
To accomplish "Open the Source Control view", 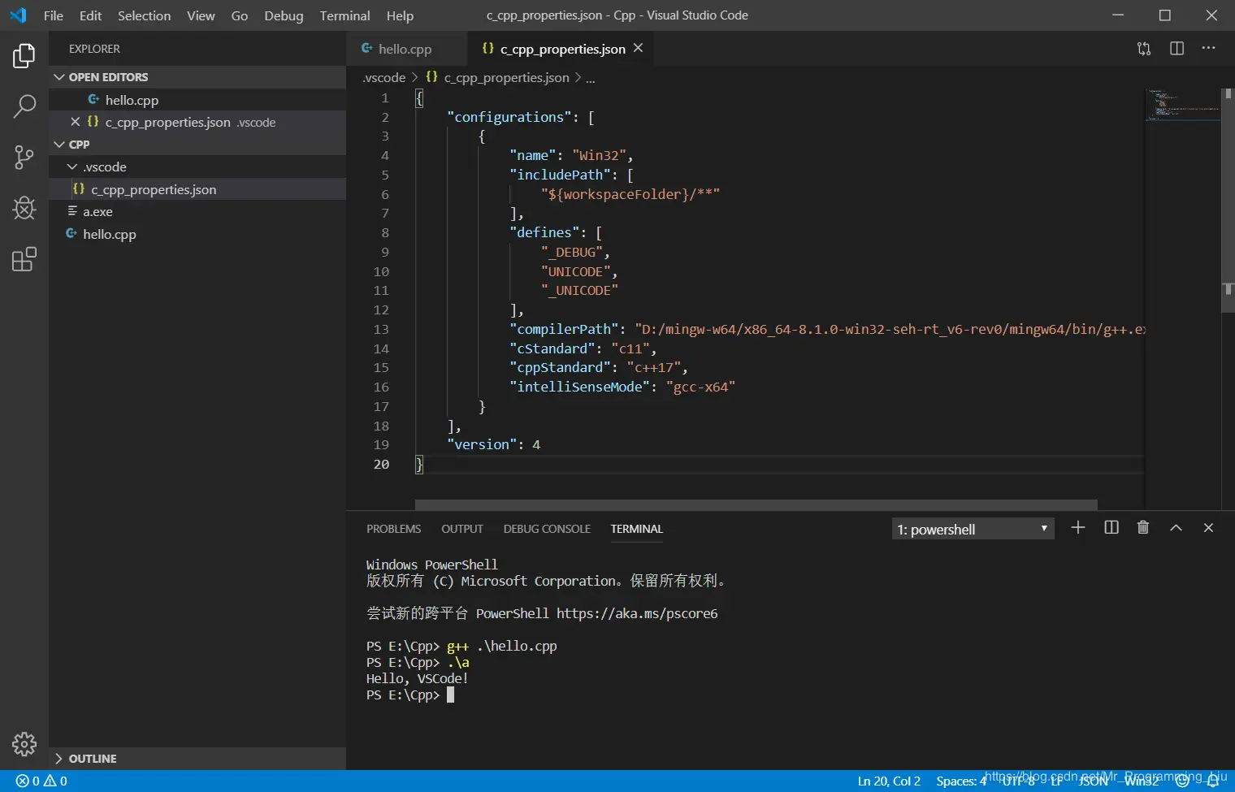I will [x=24, y=158].
